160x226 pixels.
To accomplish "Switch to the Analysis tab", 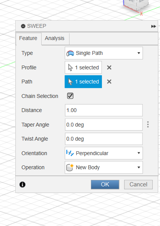I will pyautogui.click(x=55, y=38).
